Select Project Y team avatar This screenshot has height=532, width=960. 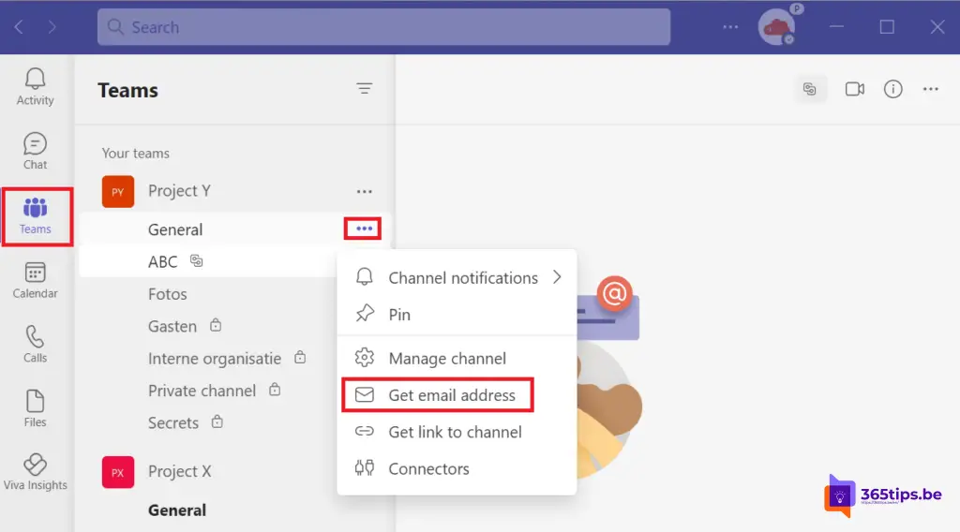[x=117, y=191]
